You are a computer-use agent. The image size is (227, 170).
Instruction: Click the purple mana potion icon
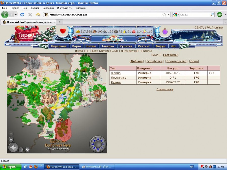coord(165,31)
